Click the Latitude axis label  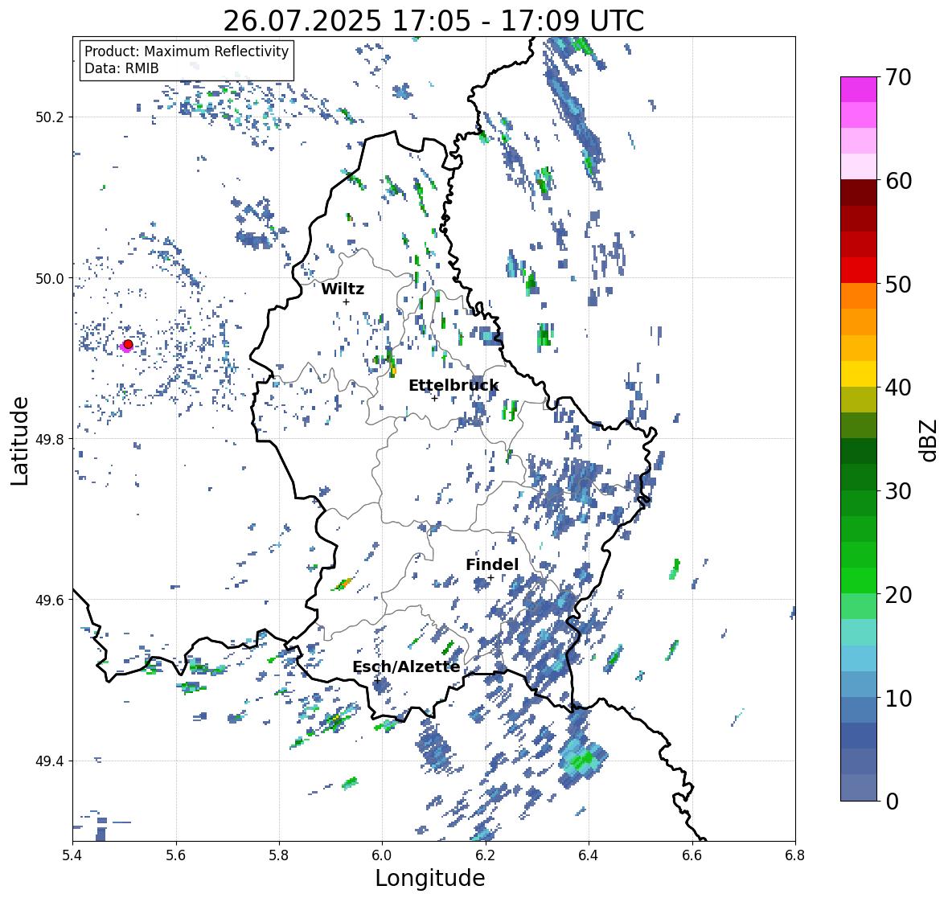[x=19, y=441]
